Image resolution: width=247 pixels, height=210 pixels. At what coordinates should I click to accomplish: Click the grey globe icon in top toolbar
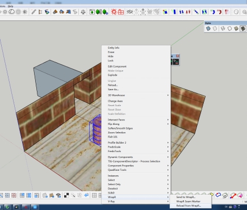click(x=18, y=12)
